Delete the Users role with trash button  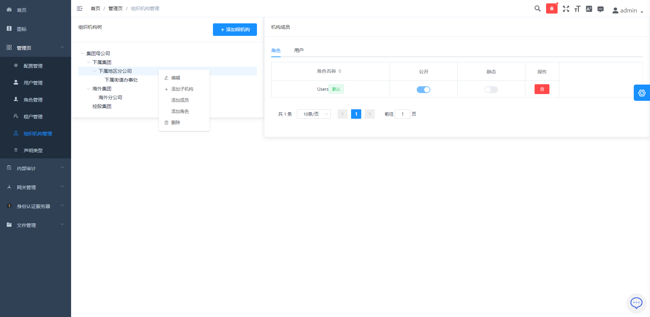point(542,89)
